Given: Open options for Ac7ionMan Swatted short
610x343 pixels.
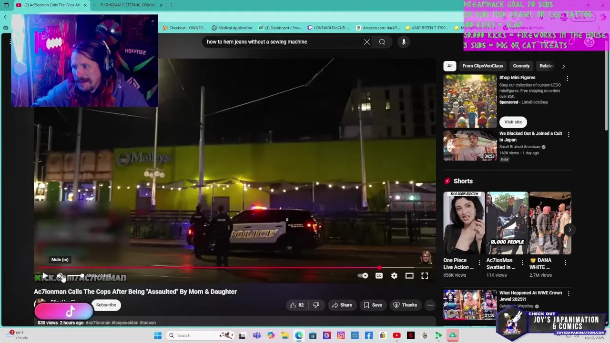Looking at the screenshot, I should point(522,262).
